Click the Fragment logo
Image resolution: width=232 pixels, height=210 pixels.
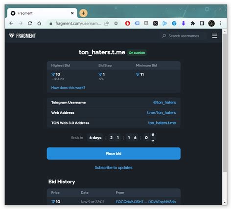coord(23,36)
